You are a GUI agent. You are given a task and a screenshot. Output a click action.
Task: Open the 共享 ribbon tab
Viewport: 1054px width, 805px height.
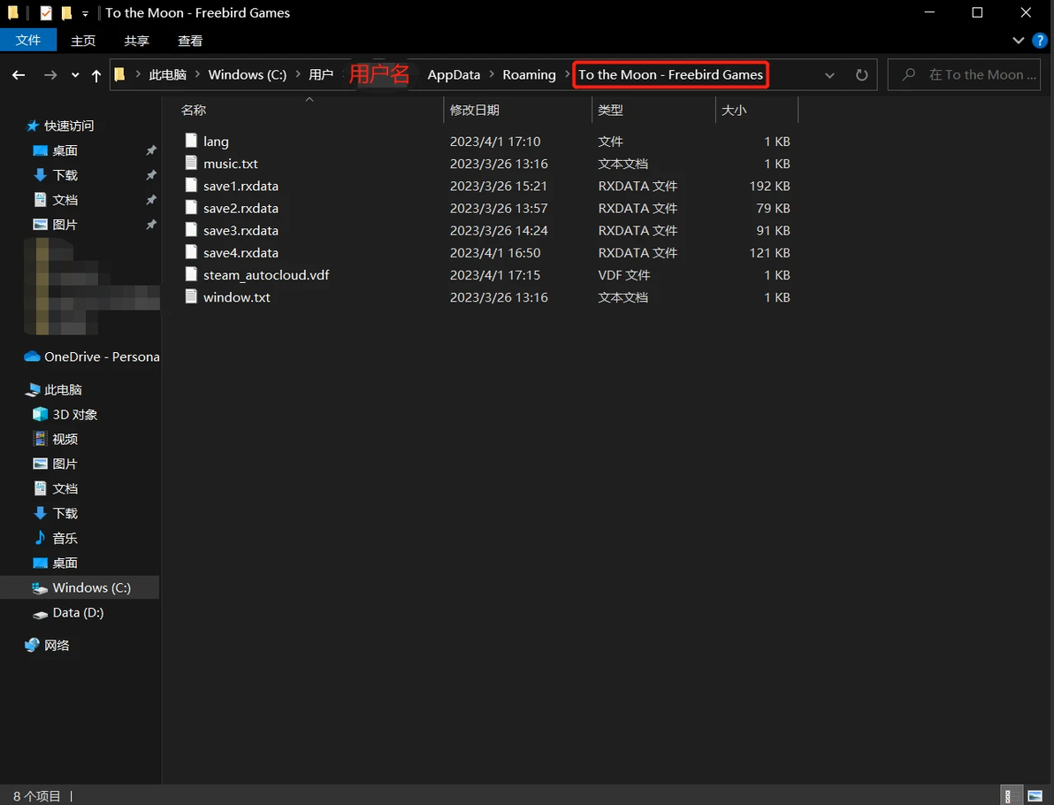(136, 41)
